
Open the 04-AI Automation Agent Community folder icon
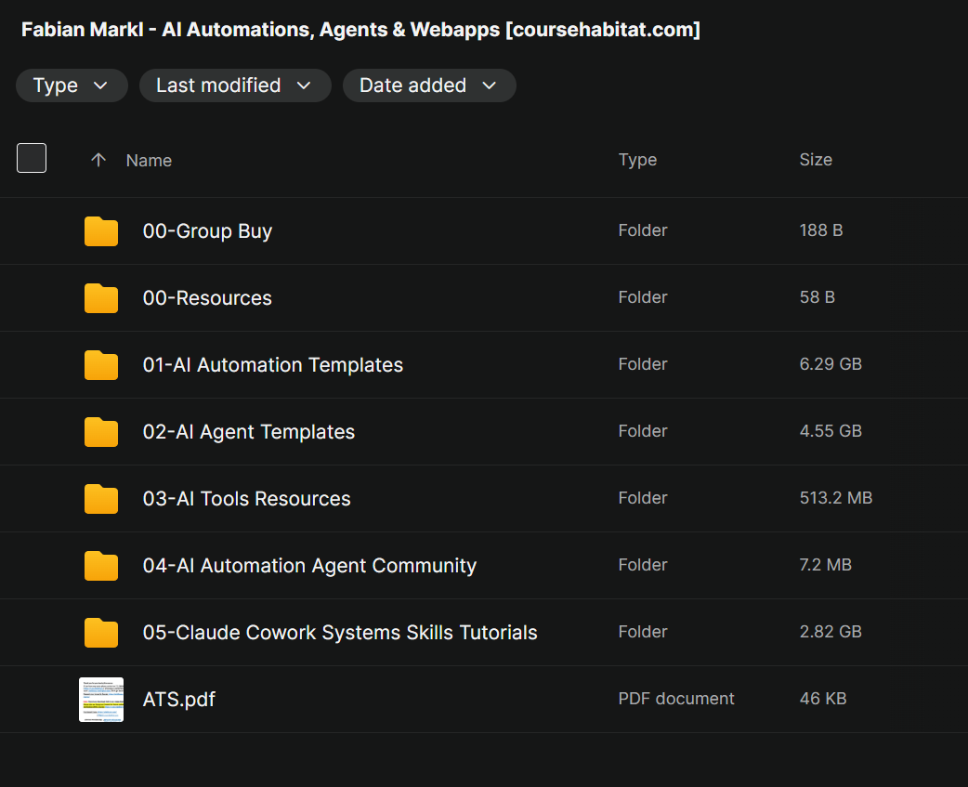pos(101,566)
